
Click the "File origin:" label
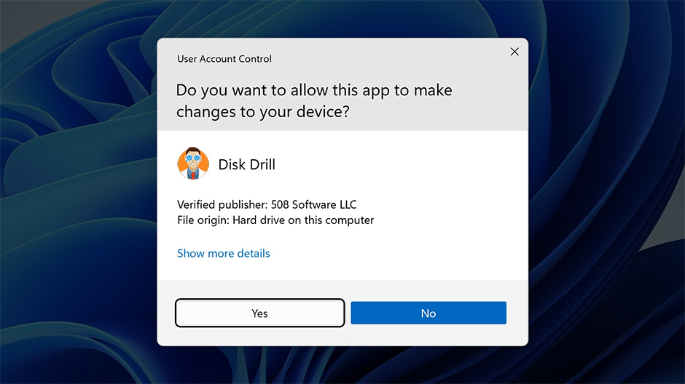[x=203, y=220]
